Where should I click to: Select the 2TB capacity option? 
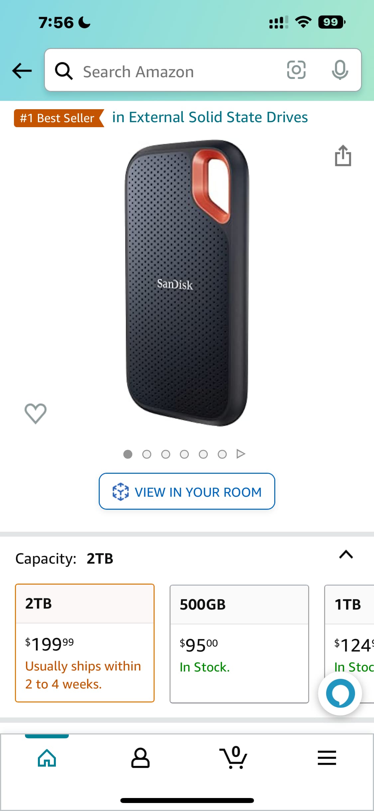[85, 643]
